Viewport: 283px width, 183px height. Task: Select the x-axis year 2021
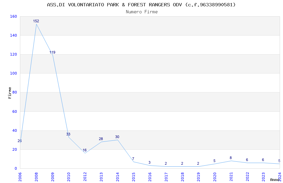tap(231, 177)
